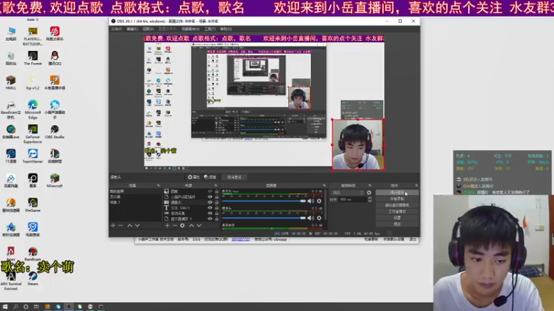The height and width of the screenshot is (311, 554).
Task: Open PLAYERUNKNOWN'S BATTLEGROUNDS desktop icon
Action: click(x=33, y=37)
